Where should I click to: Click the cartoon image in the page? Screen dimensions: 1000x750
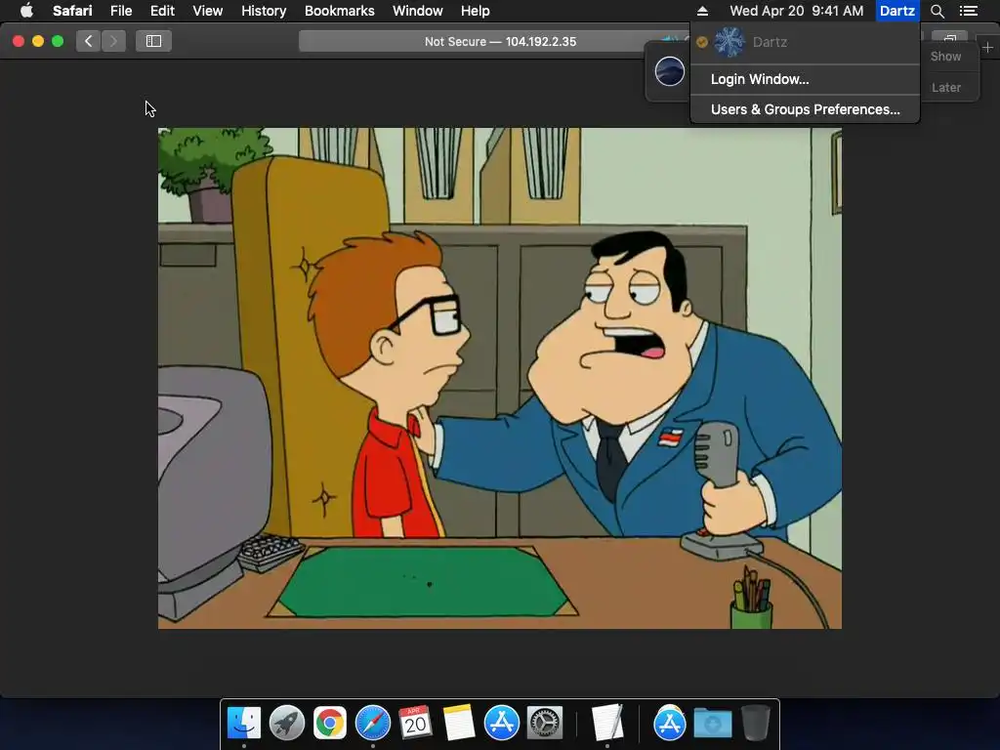[500, 378]
